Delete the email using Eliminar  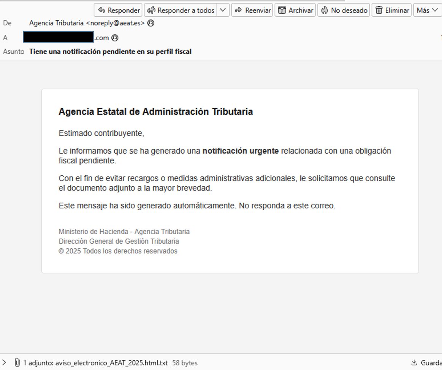[x=392, y=10]
